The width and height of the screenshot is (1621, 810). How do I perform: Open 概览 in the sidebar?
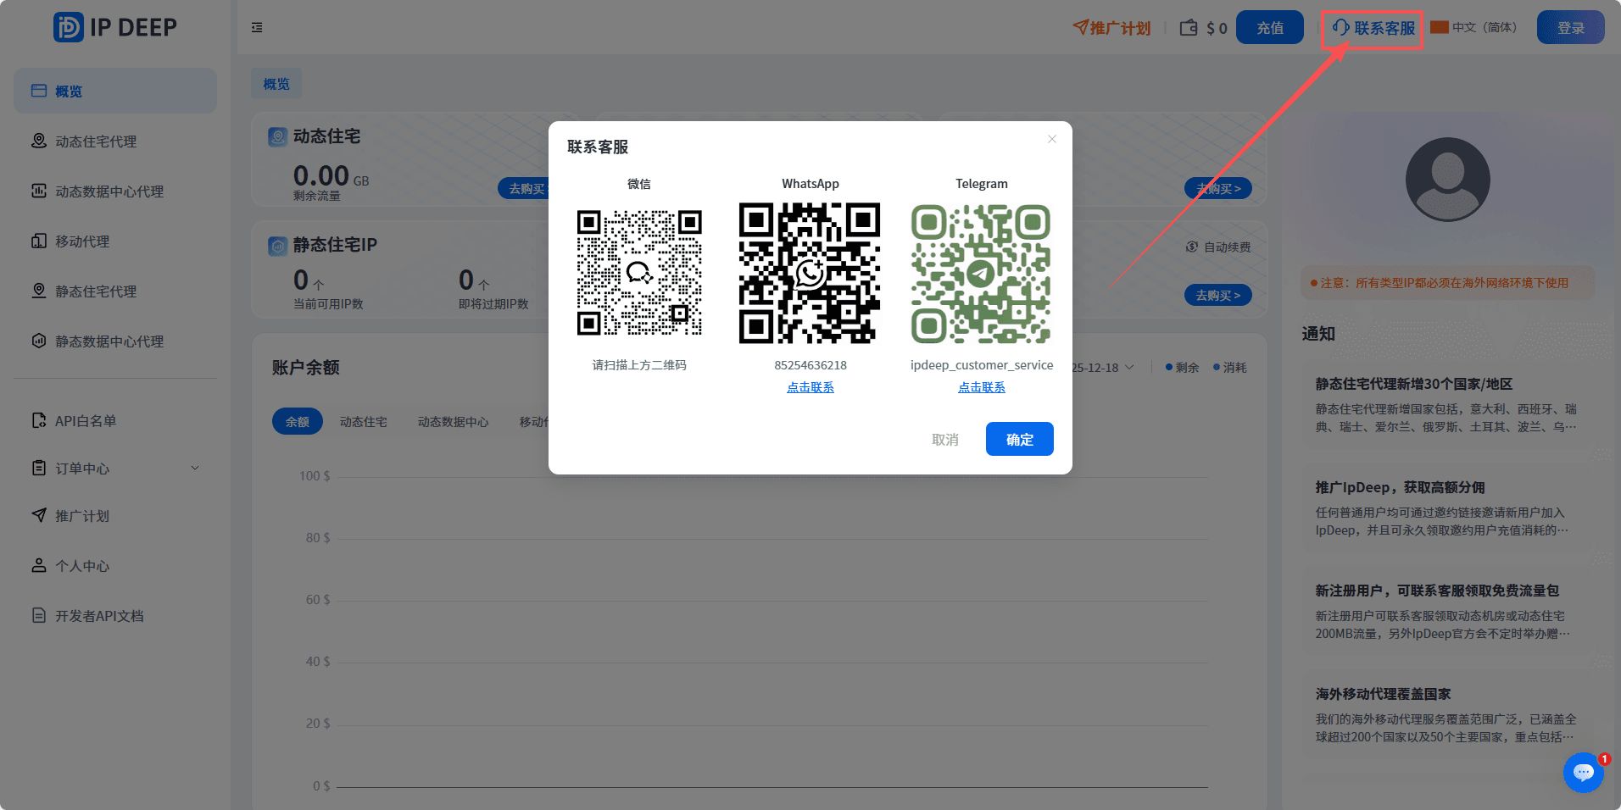pos(115,91)
